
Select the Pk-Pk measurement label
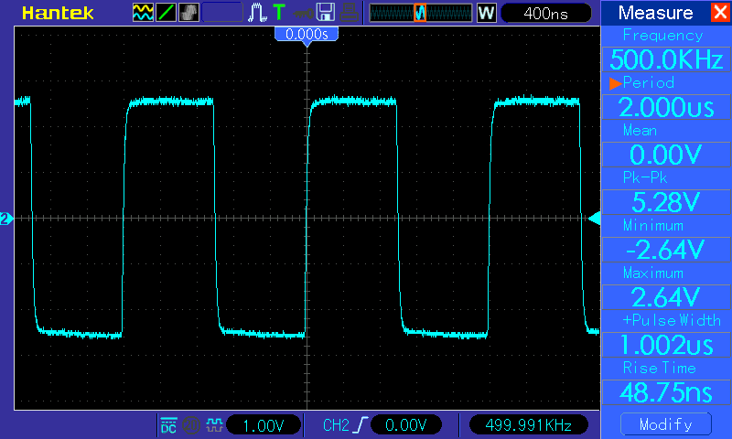point(645,177)
